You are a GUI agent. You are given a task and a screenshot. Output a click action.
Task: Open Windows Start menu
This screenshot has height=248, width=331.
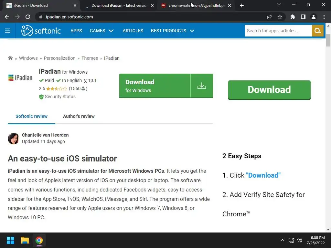point(10,240)
